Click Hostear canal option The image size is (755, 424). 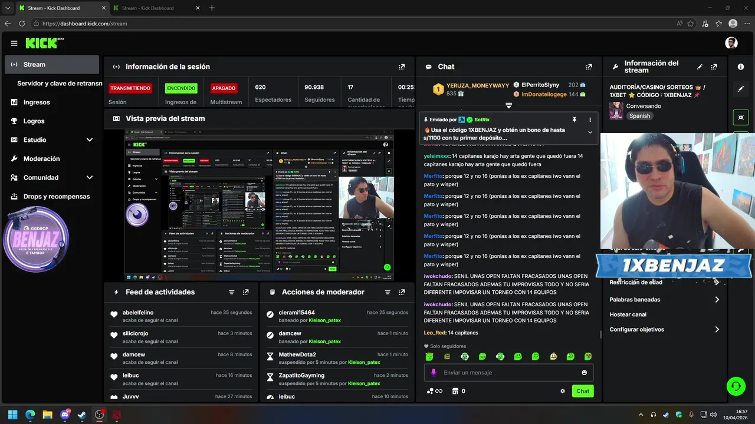coord(628,314)
